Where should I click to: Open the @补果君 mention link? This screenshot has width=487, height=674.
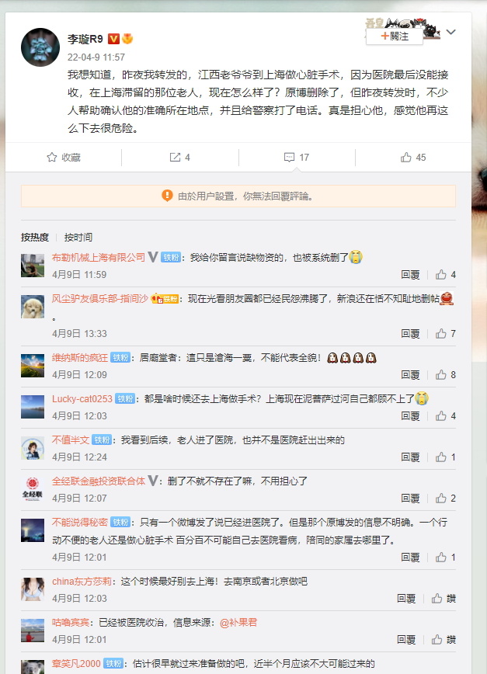(238, 623)
